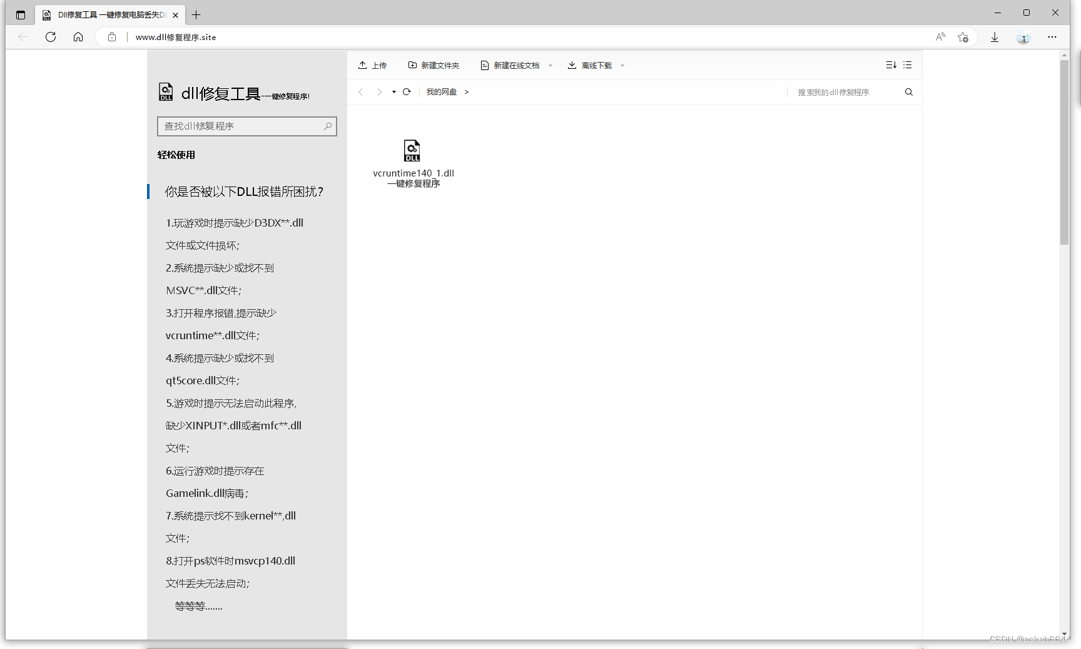Select the Dll修复工具 browser tab
Image resolution: width=1081 pixels, height=649 pixels.
pos(110,15)
